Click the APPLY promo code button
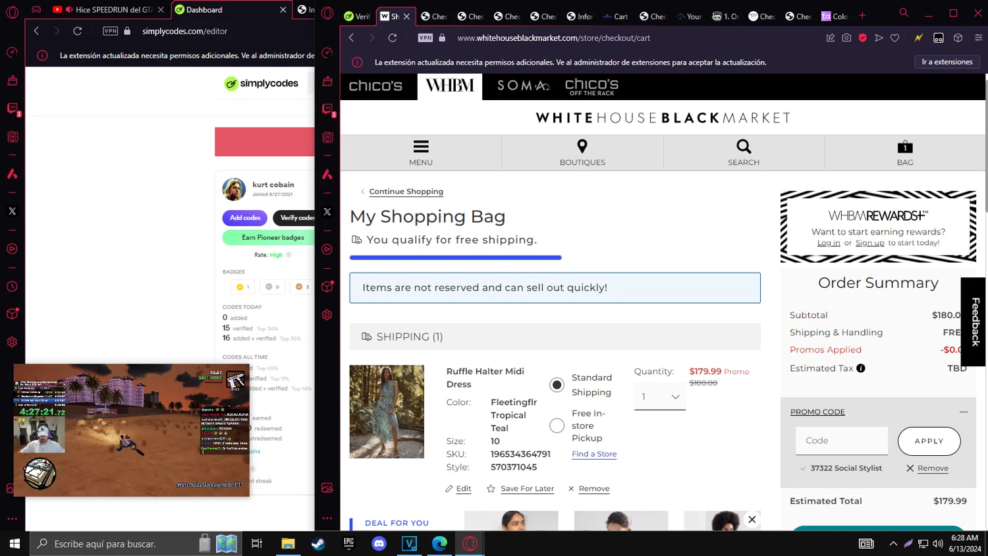The width and height of the screenshot is (988, 556). [929, 441]
